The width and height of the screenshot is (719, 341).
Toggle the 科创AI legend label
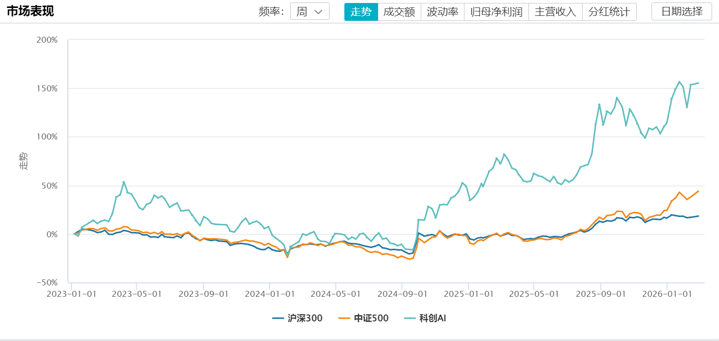[x=433, y=318]
